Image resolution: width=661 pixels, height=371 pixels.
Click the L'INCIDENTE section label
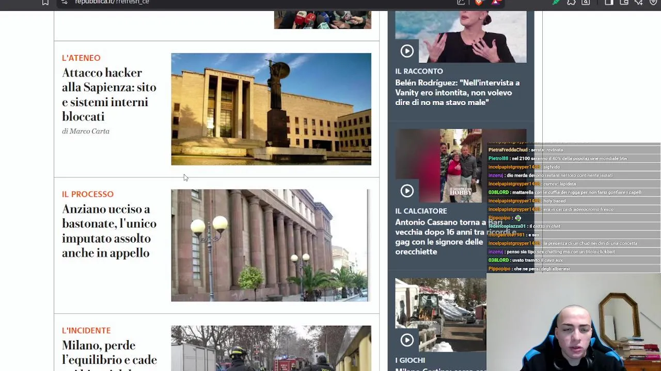(x=86, y=330)
